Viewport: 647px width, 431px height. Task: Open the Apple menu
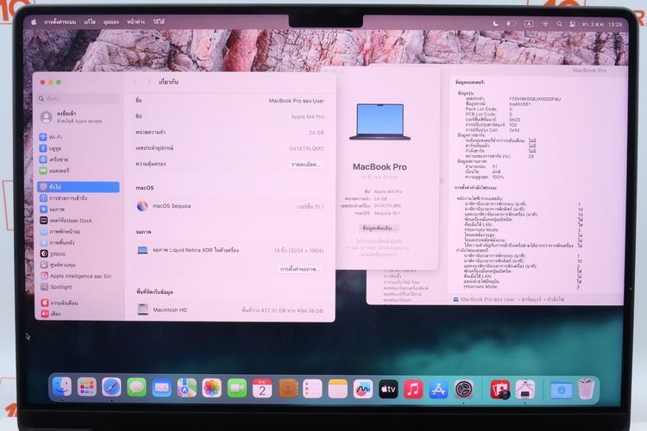coord(34,22)
